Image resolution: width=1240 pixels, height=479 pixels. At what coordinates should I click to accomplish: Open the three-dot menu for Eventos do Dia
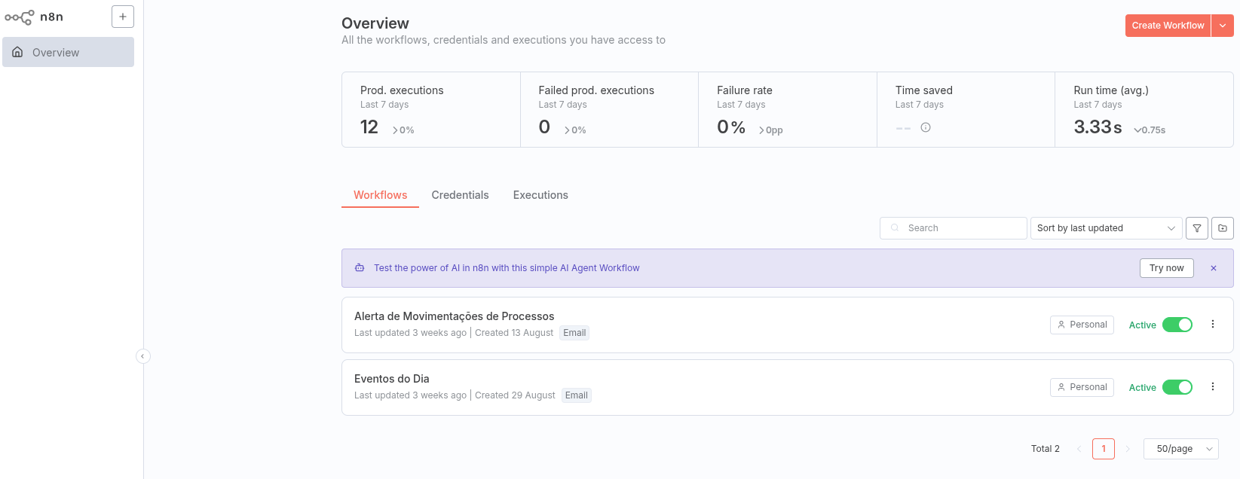point(1213,387)
